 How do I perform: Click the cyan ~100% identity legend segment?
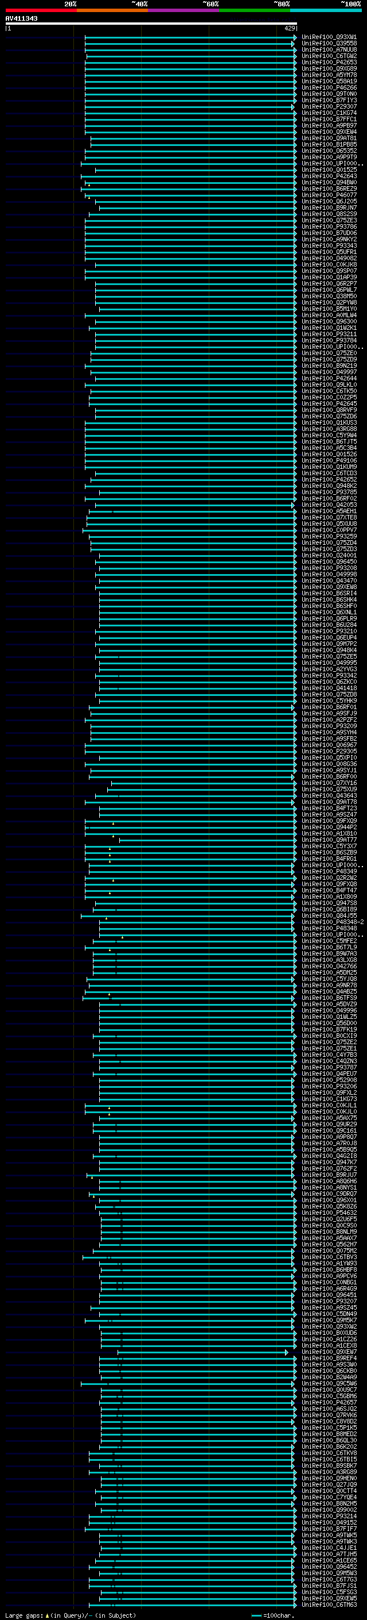[325, 10]
